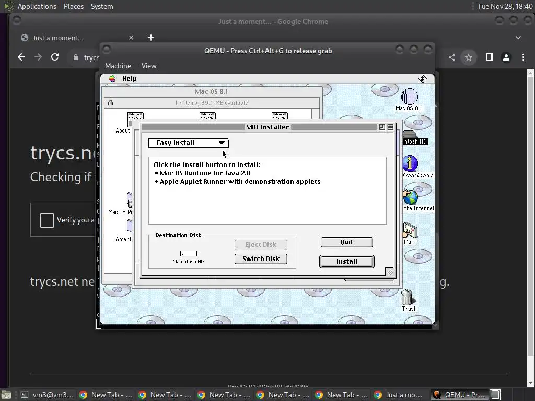Open the Applications menu

[37, 6]
